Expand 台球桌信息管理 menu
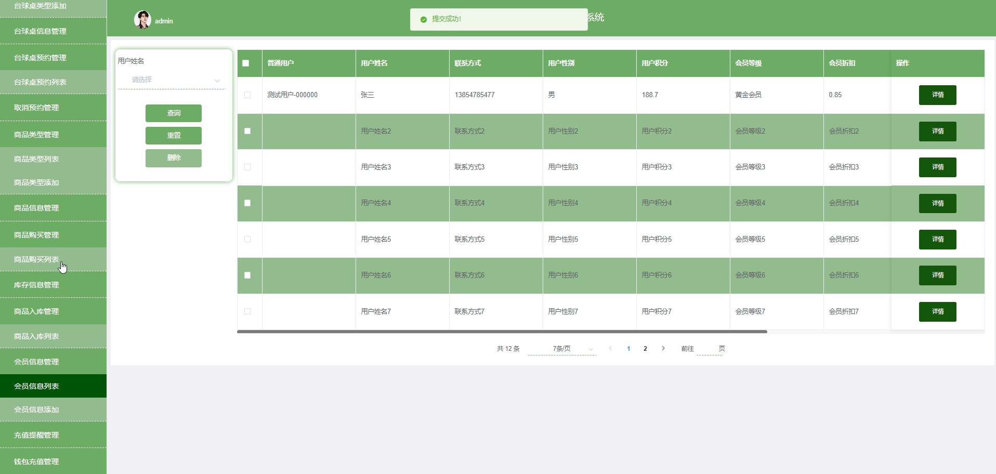The image size is (996, 474). [53, 31]
